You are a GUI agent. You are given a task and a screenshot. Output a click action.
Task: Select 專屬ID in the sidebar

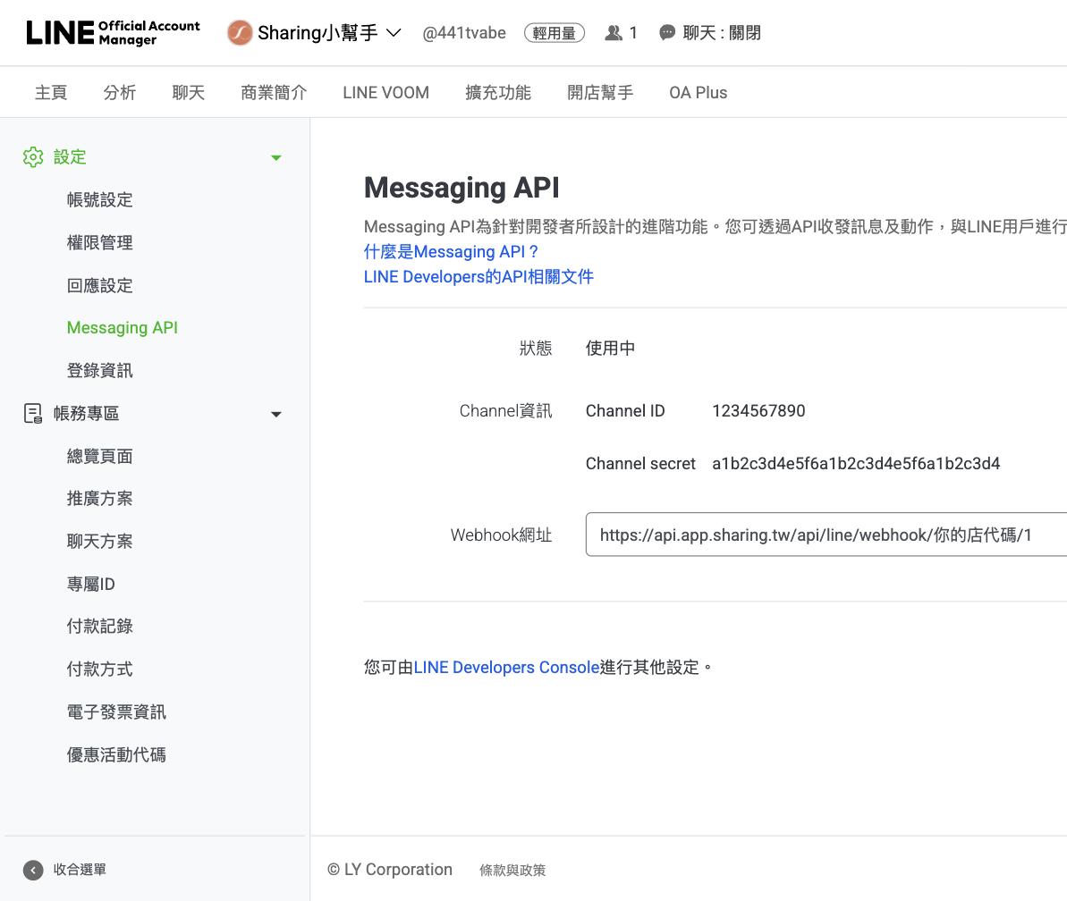pos(90,584)
